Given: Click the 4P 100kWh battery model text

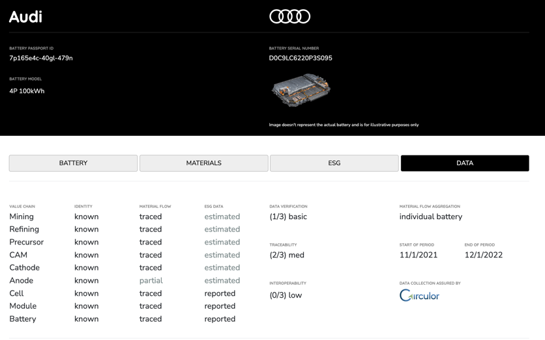Looking at the screenshot, I should click(x=27, y=91).
